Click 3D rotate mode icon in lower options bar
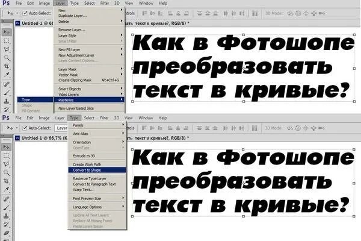This screenshot has height=241, width=361. pyautogui.click(x=289, y=128)
